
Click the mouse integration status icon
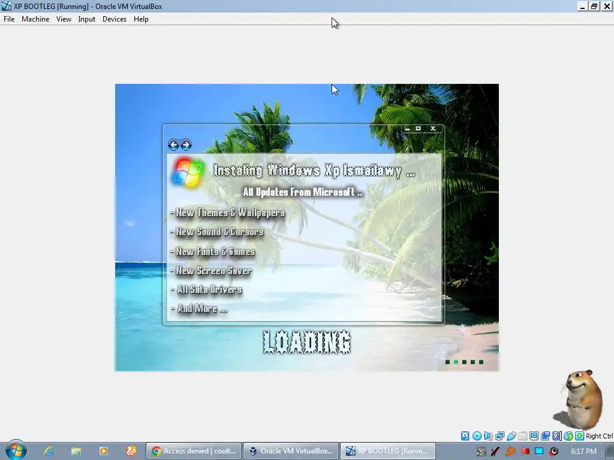click(x=568, y=436)
